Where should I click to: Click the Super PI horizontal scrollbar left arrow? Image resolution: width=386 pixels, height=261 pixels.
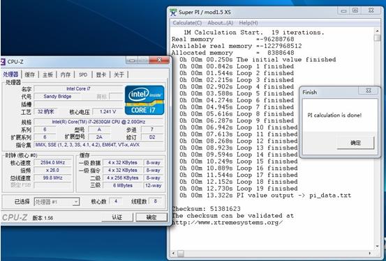click(x=174, y=253)
